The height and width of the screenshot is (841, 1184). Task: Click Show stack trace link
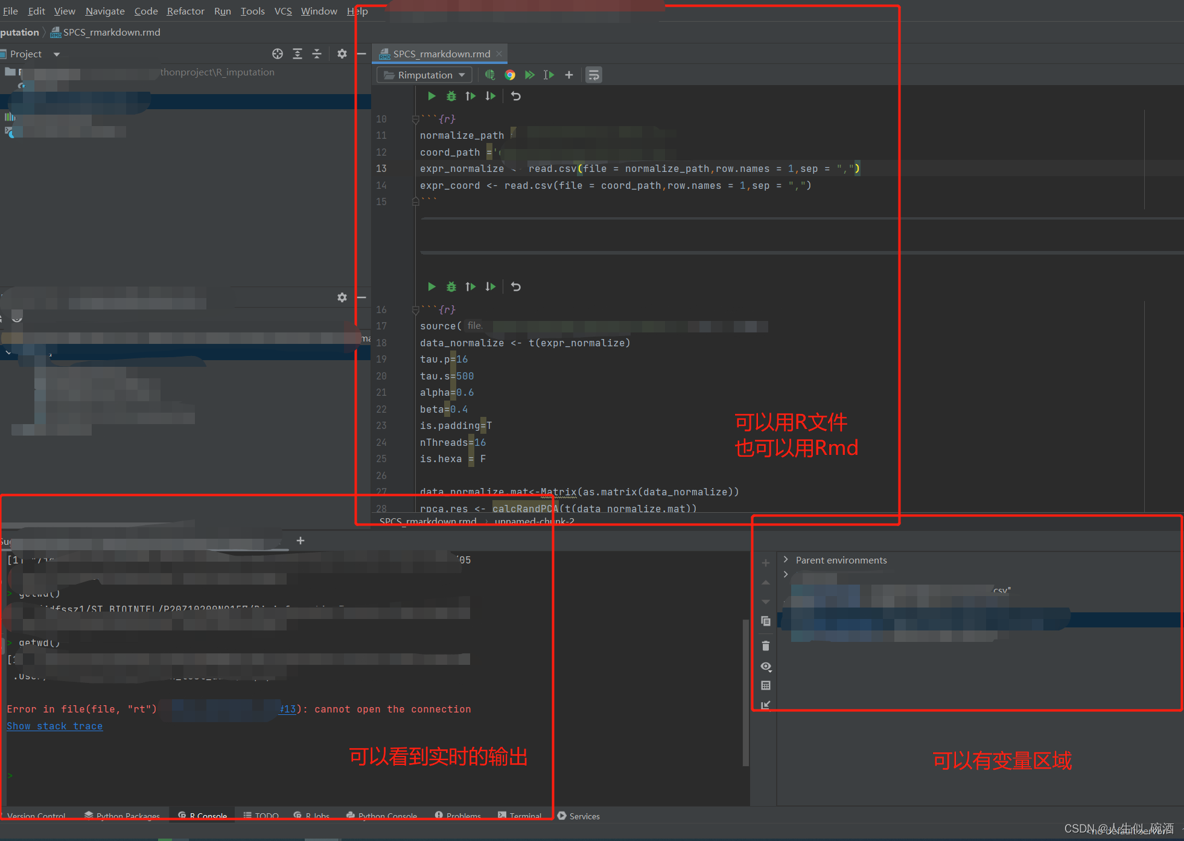[54, 725]
